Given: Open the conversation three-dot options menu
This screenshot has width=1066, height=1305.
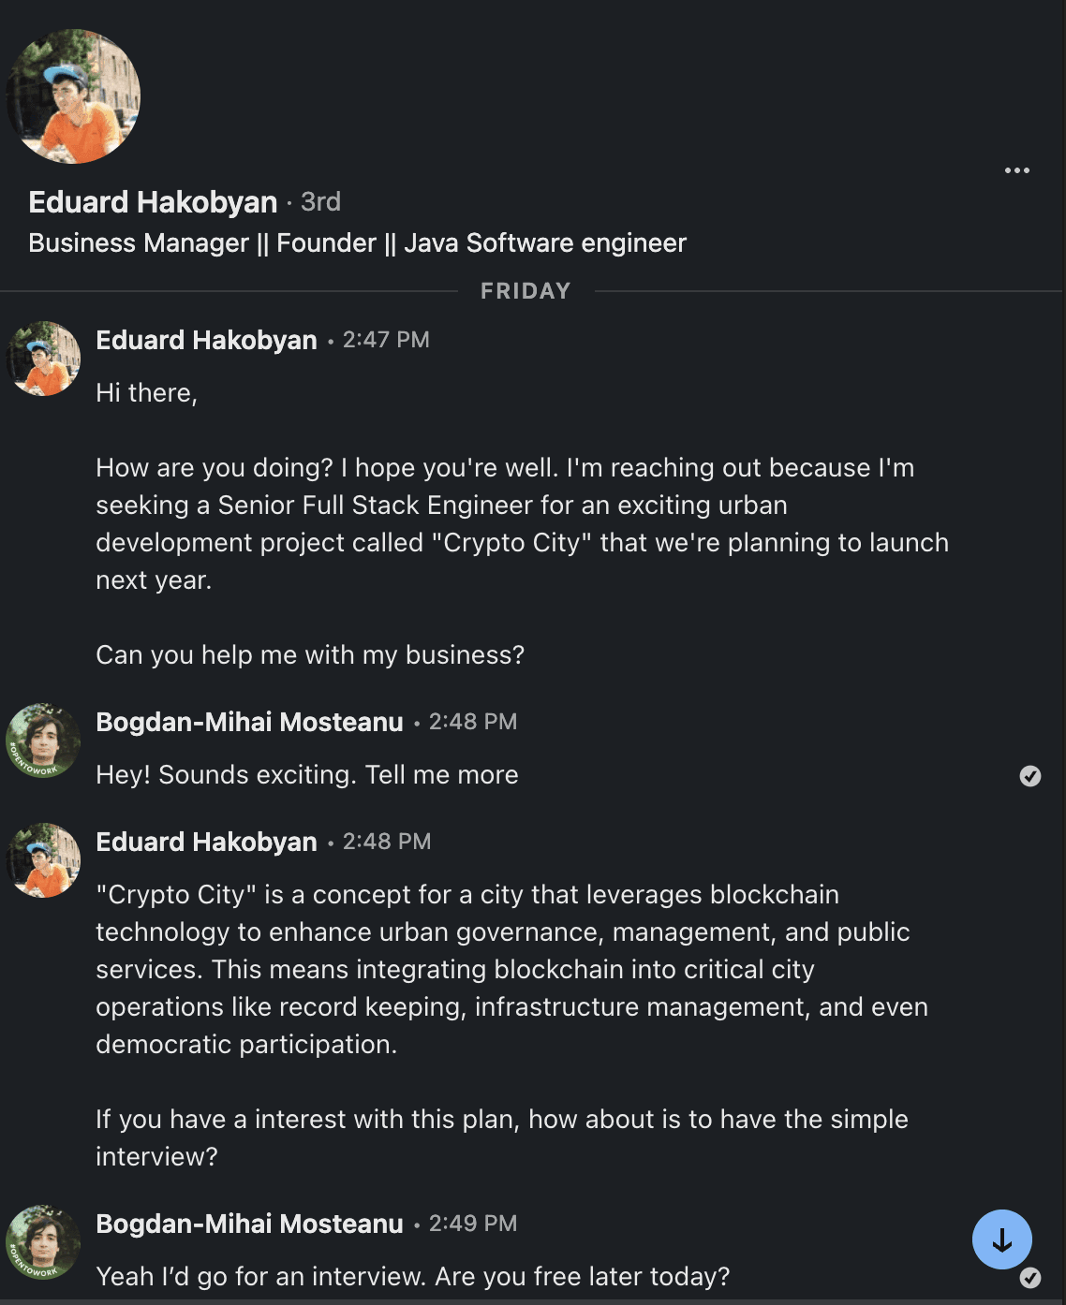Looking at the screenshot, I should [1016, 170].
